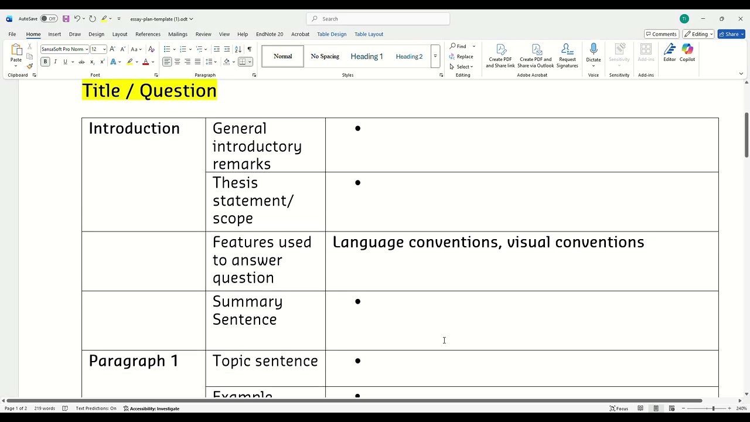The width and height of the screenshot is (750, 422).
Task: Align text to the right
Action: coord(187,62)
